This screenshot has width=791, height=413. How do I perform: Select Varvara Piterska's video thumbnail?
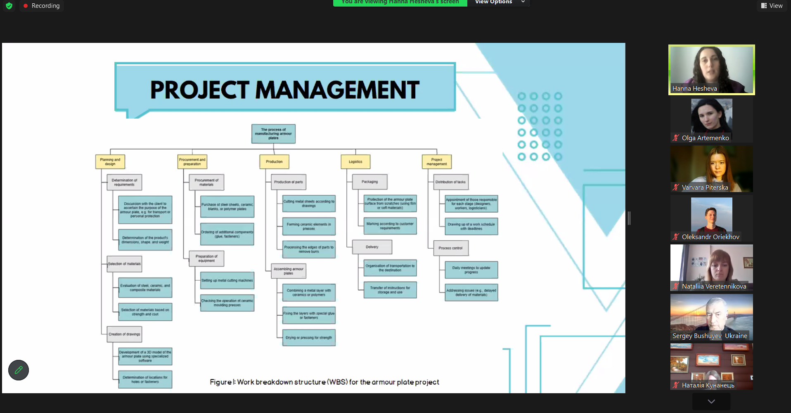[712, 169]
